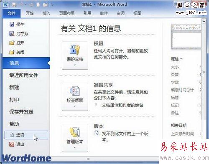Open the 页面布局 (Page Layout) tab
The image size is (209, 164).
pyautogui.click(x=67, y=13)
